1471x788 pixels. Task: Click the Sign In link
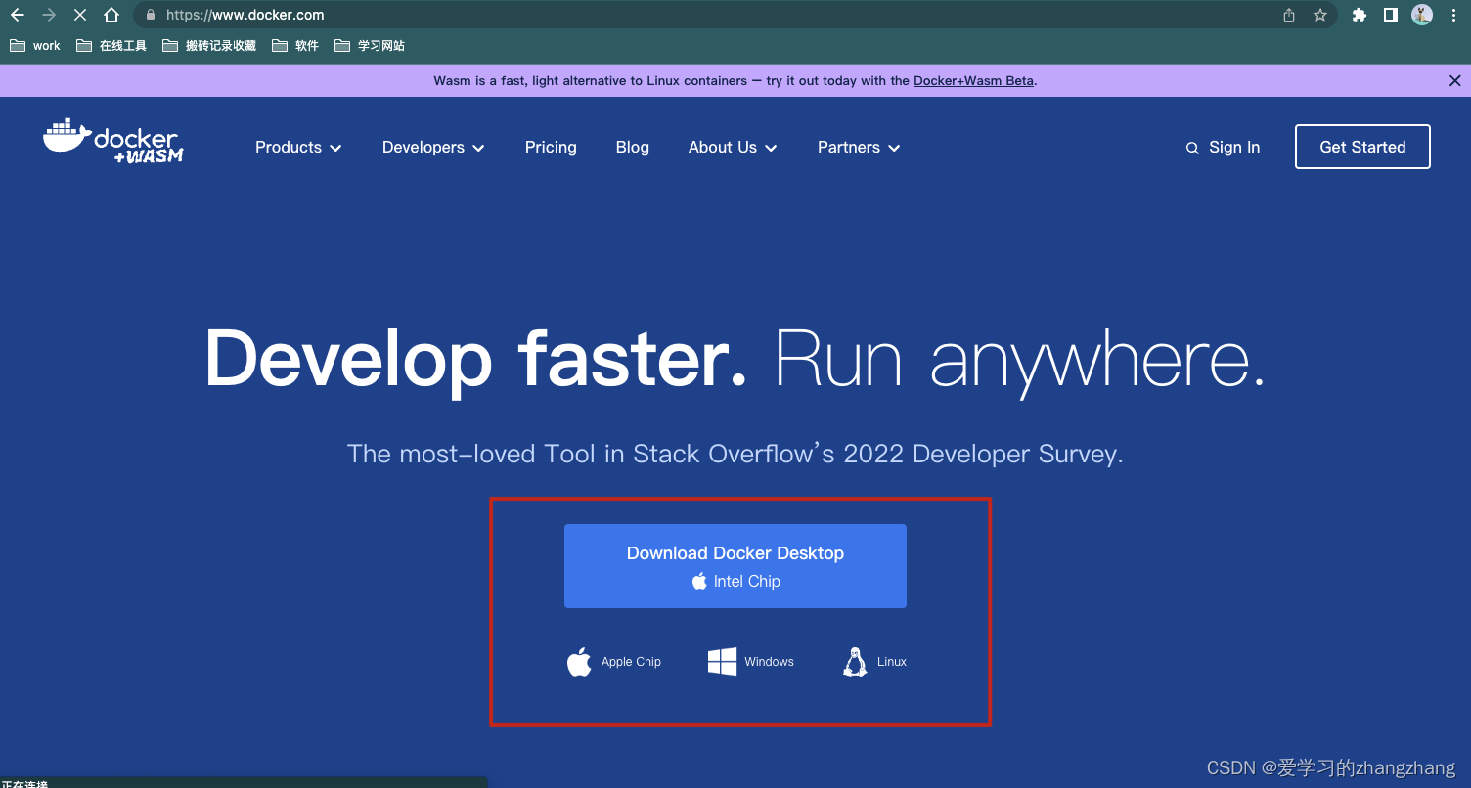point(1234,147)
